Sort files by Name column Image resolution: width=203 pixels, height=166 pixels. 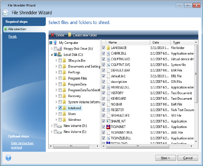pos(128,42)
